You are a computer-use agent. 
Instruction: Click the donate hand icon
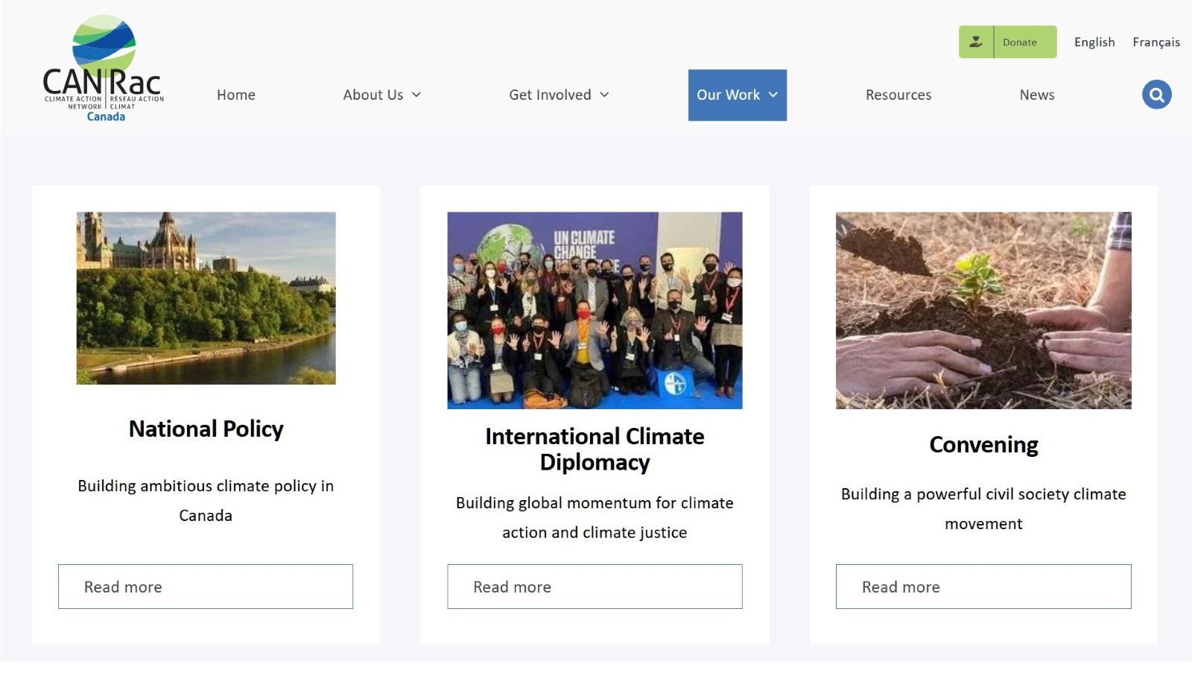click(x=976, y=42)
